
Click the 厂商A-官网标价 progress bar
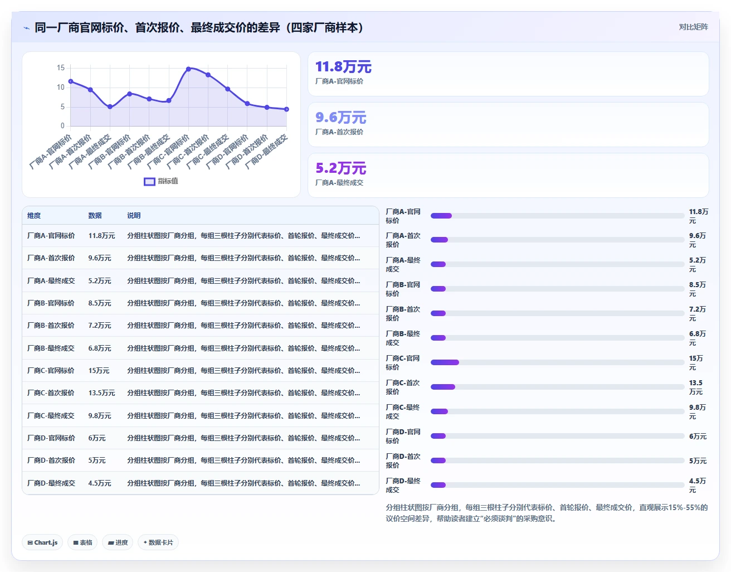557,216
